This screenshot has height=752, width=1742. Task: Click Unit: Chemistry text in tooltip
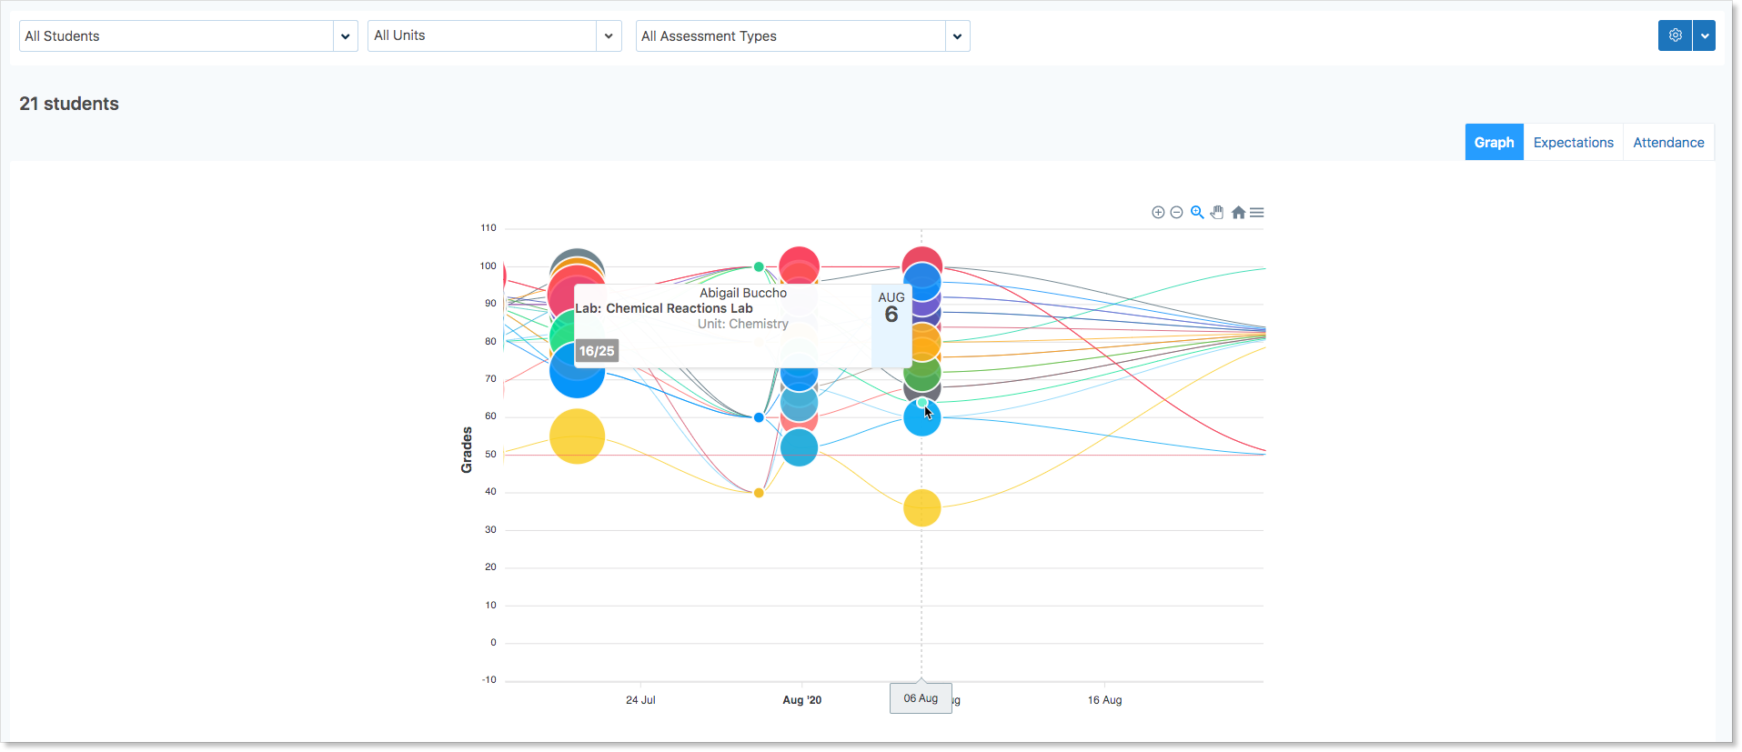tap(743, 324)
